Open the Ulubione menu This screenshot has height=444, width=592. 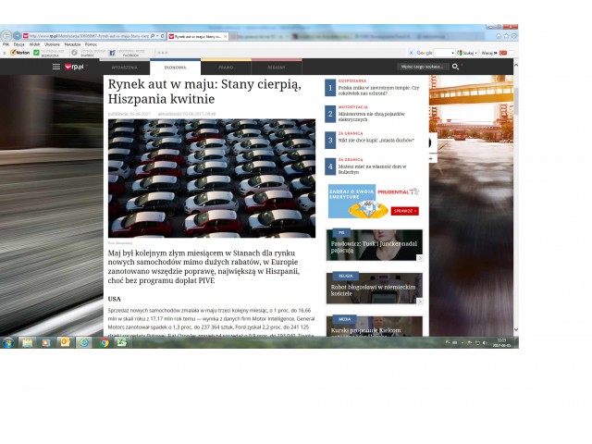[52, 44]
